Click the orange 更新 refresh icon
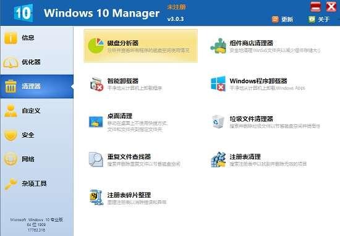Screen dimensions: 340x236 275,19
